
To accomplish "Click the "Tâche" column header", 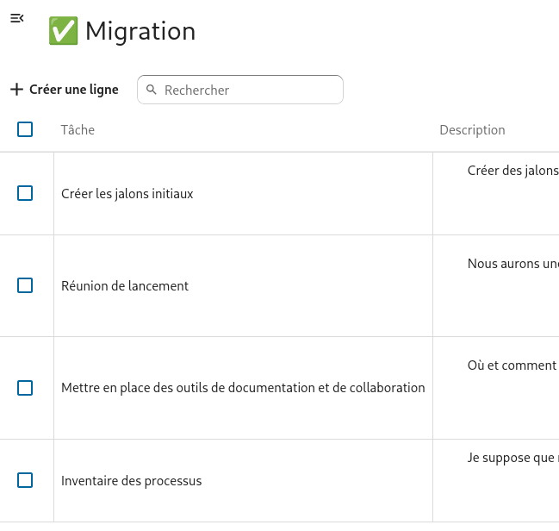I will 78,130.
